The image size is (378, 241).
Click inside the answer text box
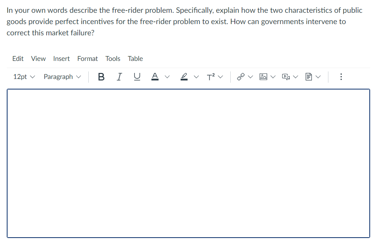tap(188, 162)
